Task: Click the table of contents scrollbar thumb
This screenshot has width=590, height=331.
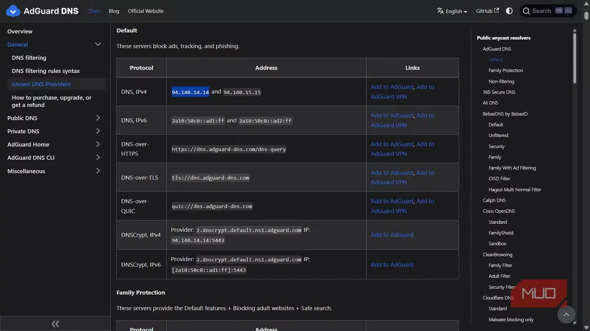Action: pyautogui.click(x=575, y=58)
